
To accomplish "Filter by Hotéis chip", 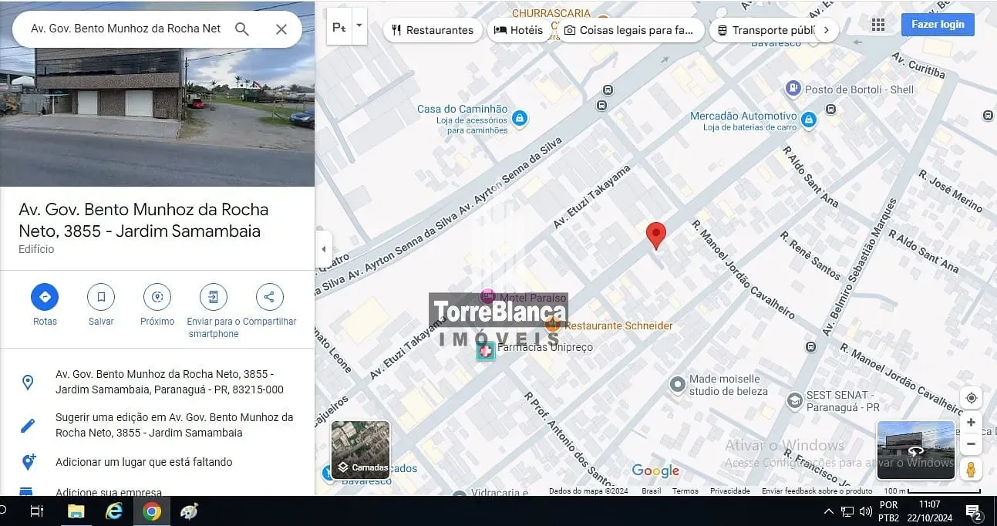I will click(x=518, y=30).
